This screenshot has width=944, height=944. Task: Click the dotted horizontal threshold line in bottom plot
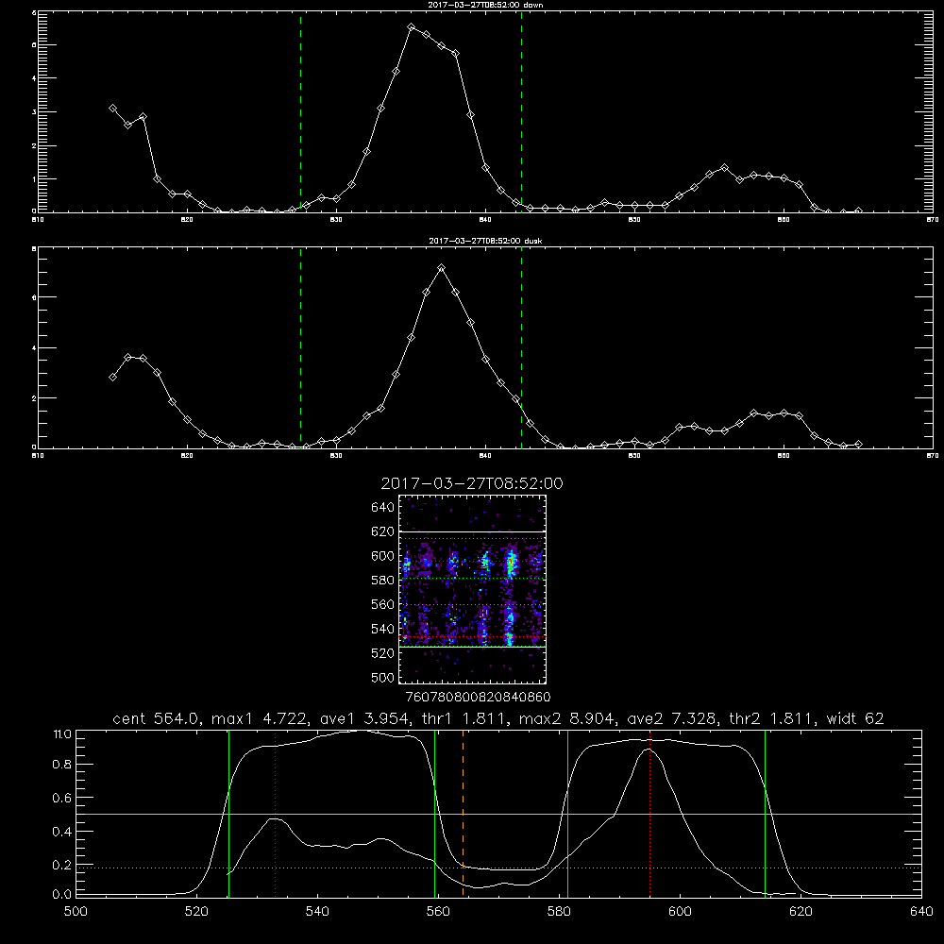coord(499,868)
